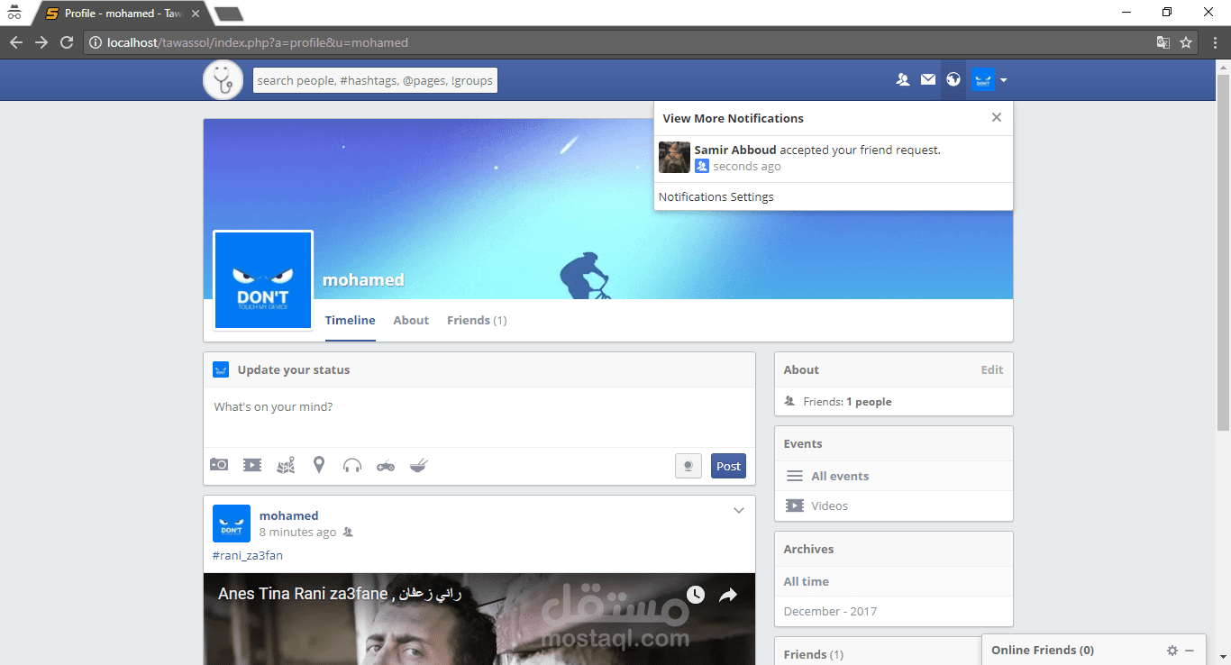1231x665 pixels.
Task: Close the notifications popup
Action: [996, 117]
